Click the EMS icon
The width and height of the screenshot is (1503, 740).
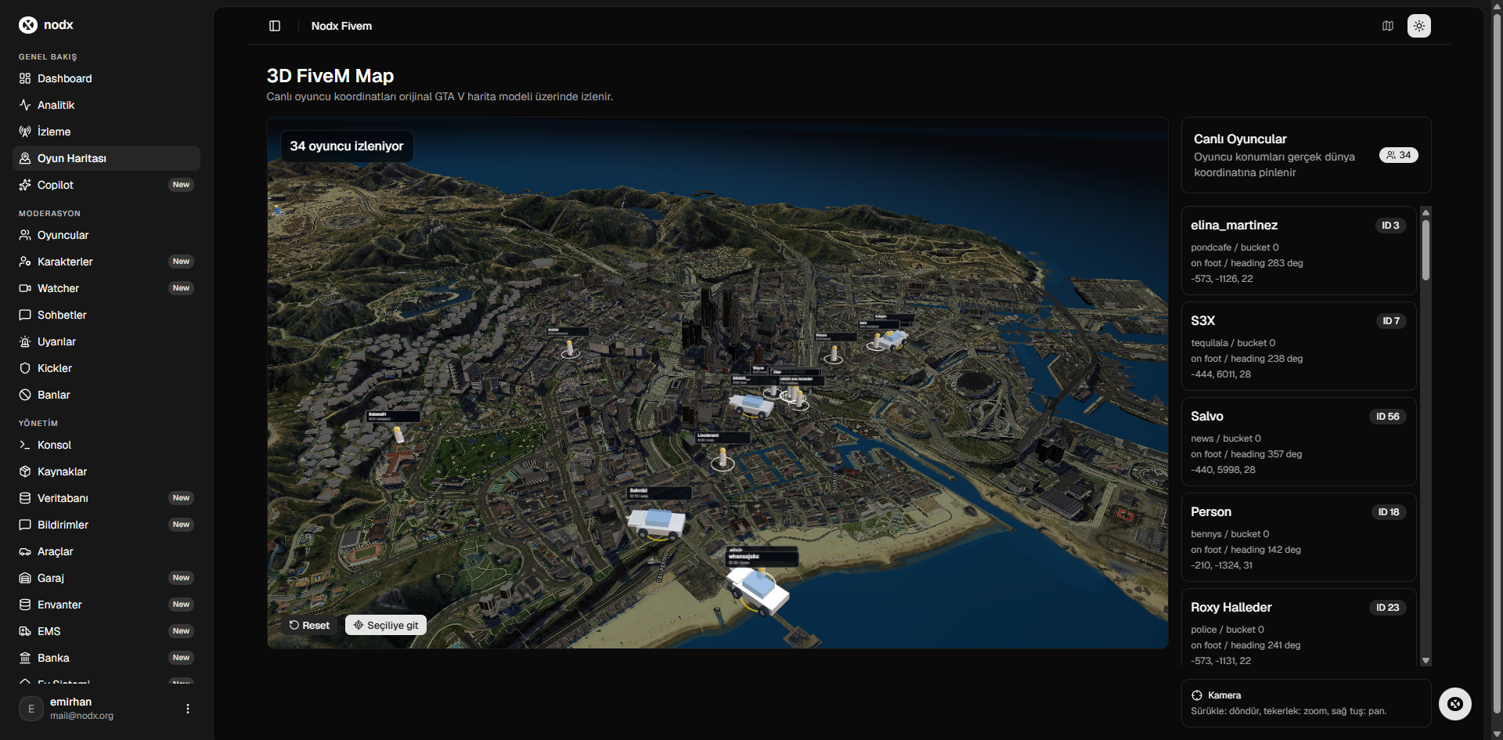pos(25,631)
